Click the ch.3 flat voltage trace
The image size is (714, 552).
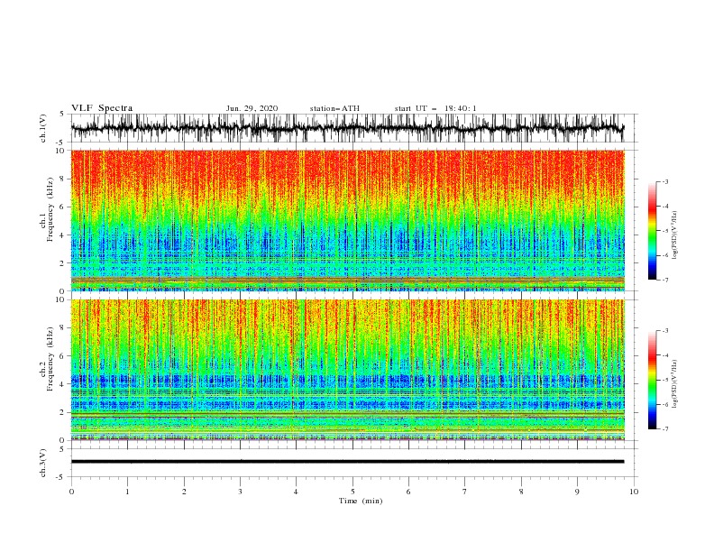coord(347,462)
